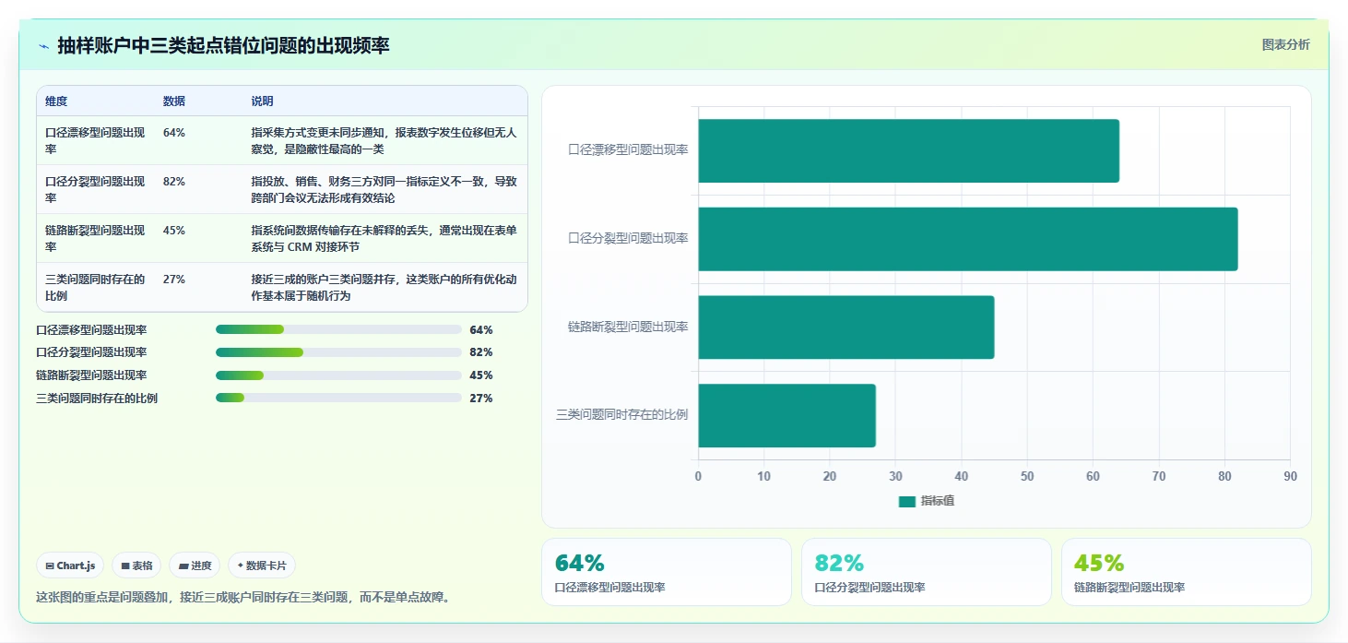Click the y-axis label 三类问题同时存在的比例

click(x=622, y=415)
